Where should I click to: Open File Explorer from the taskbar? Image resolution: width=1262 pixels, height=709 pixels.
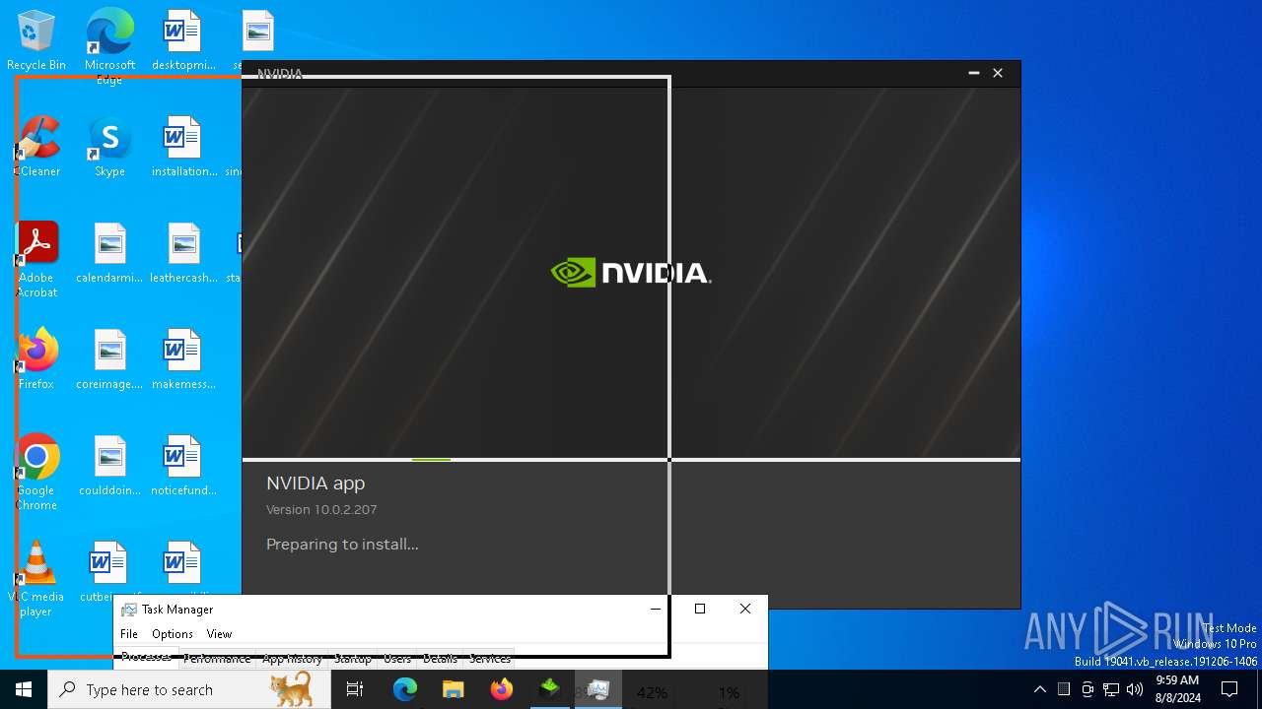(453, 689)
